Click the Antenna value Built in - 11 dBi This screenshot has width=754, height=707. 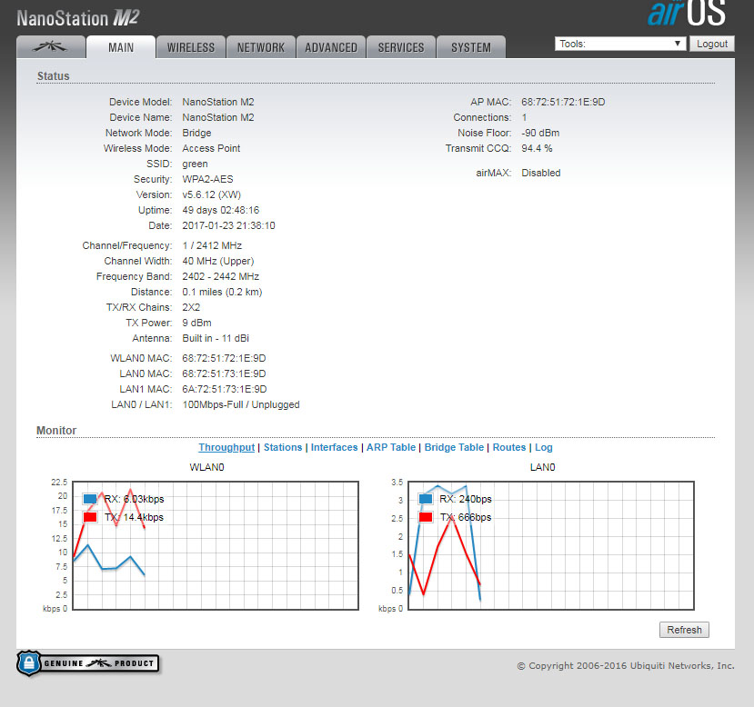216,338
